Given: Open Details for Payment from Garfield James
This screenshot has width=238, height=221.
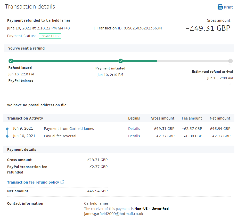Looking at the screenshot, I should 134,129.
